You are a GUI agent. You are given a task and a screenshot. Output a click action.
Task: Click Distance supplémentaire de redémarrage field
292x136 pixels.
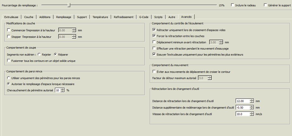(243, 107)
